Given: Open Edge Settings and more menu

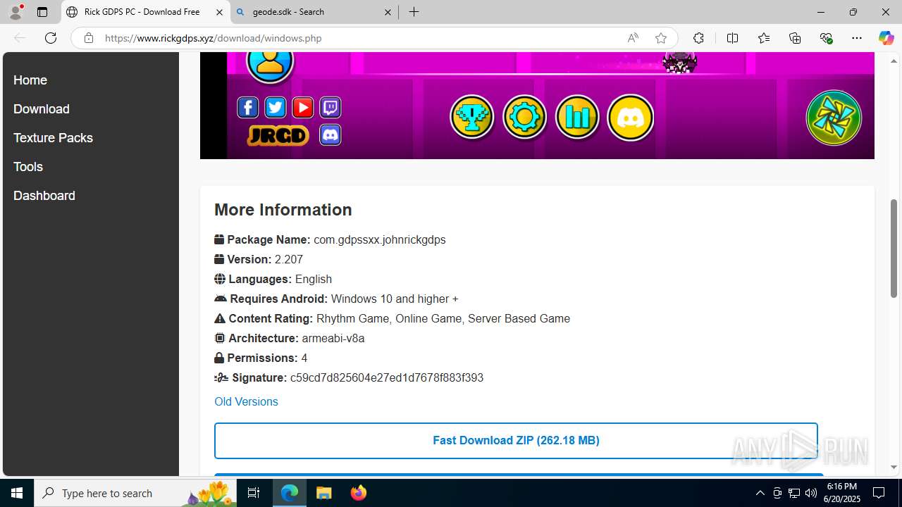Looking at the screenshot, I should point(857,38).
